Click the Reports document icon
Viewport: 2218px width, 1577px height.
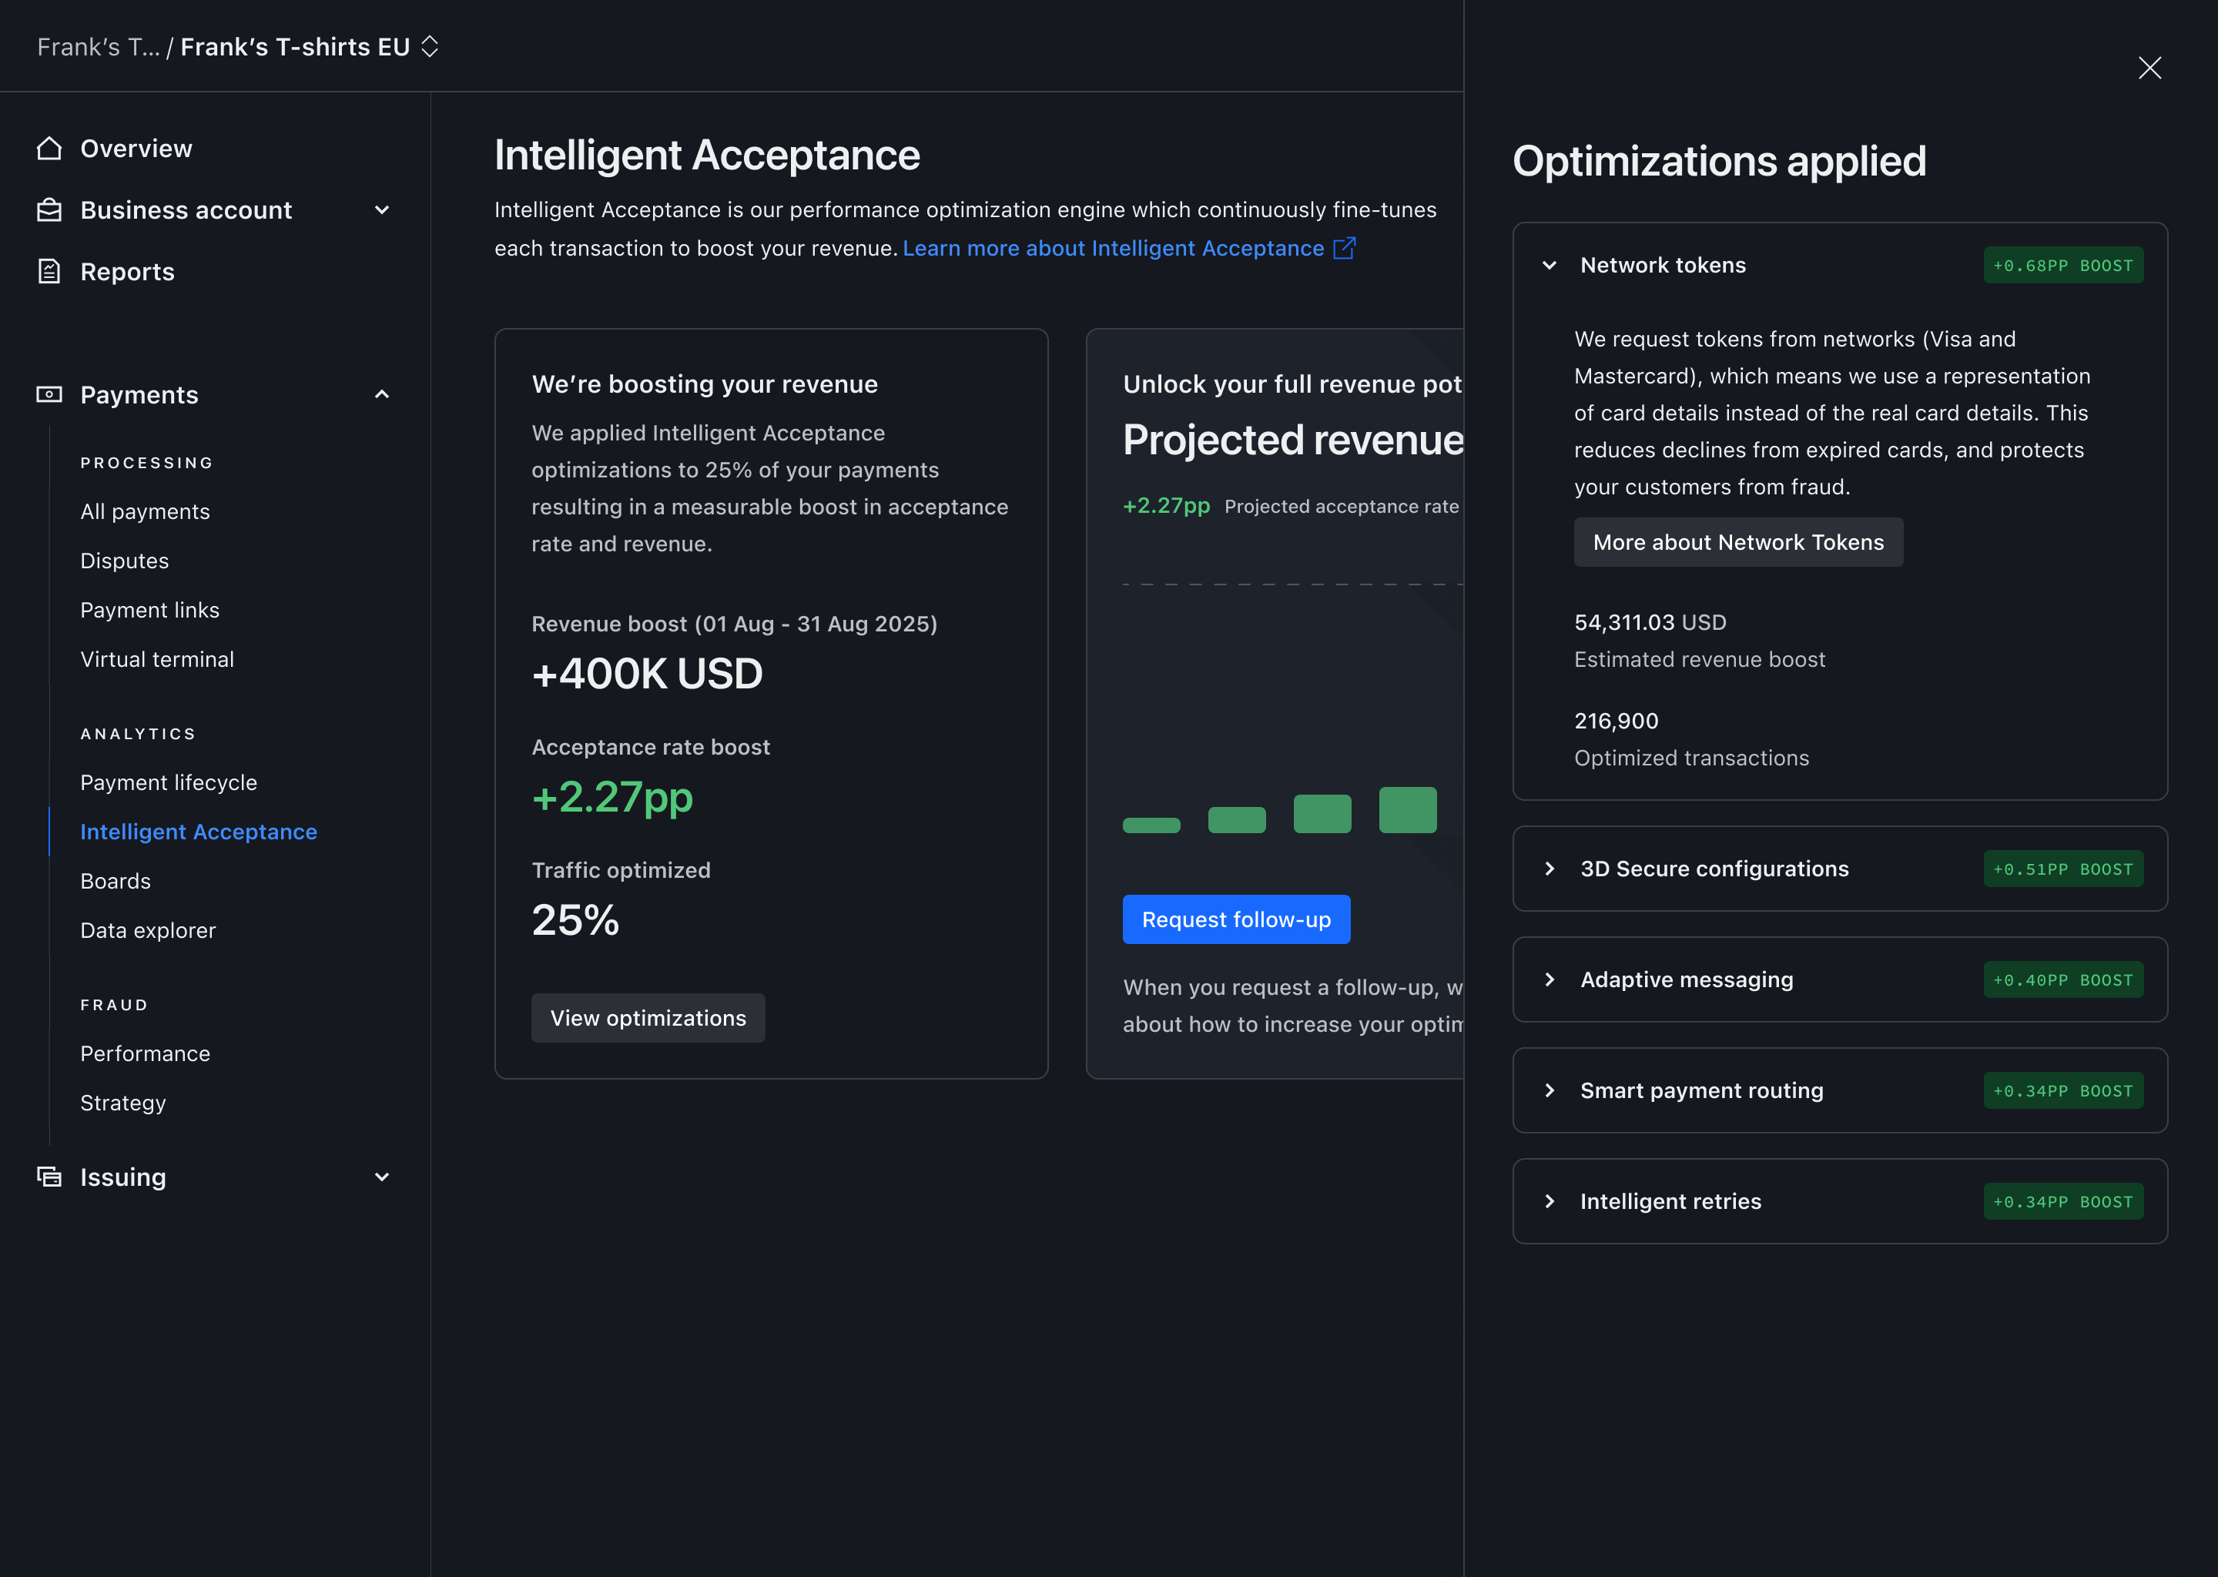coord(49,272)
